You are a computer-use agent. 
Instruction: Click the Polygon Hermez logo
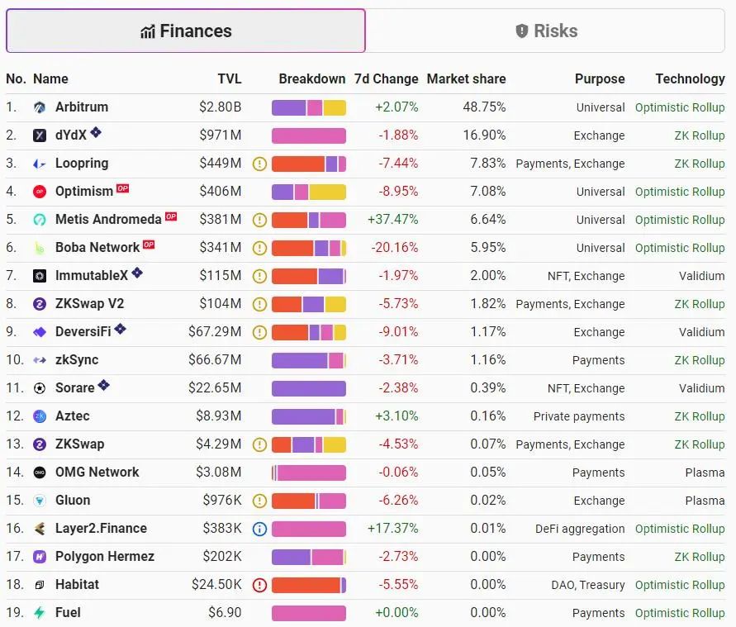pyautogui.click(x=40, y=557)
